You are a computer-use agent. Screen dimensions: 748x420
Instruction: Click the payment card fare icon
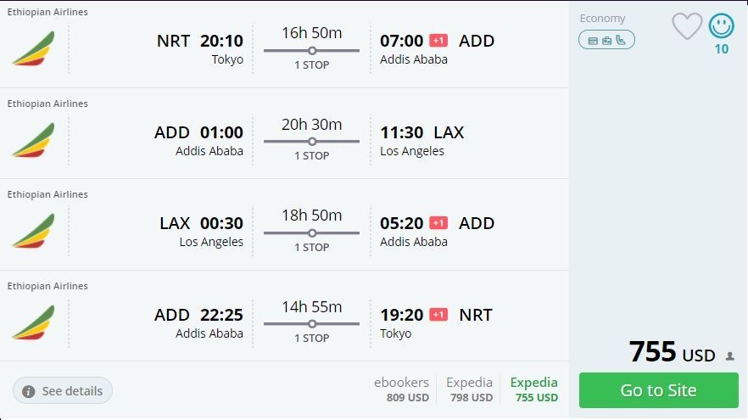(x=593, y=40)
